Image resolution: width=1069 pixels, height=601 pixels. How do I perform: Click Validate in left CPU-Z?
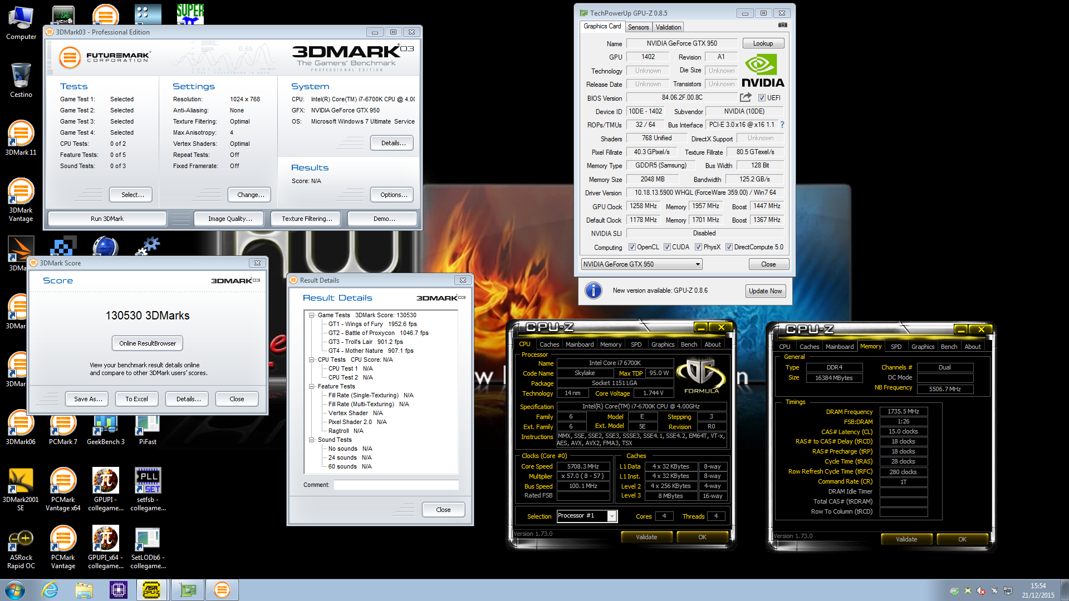point(646,537)
